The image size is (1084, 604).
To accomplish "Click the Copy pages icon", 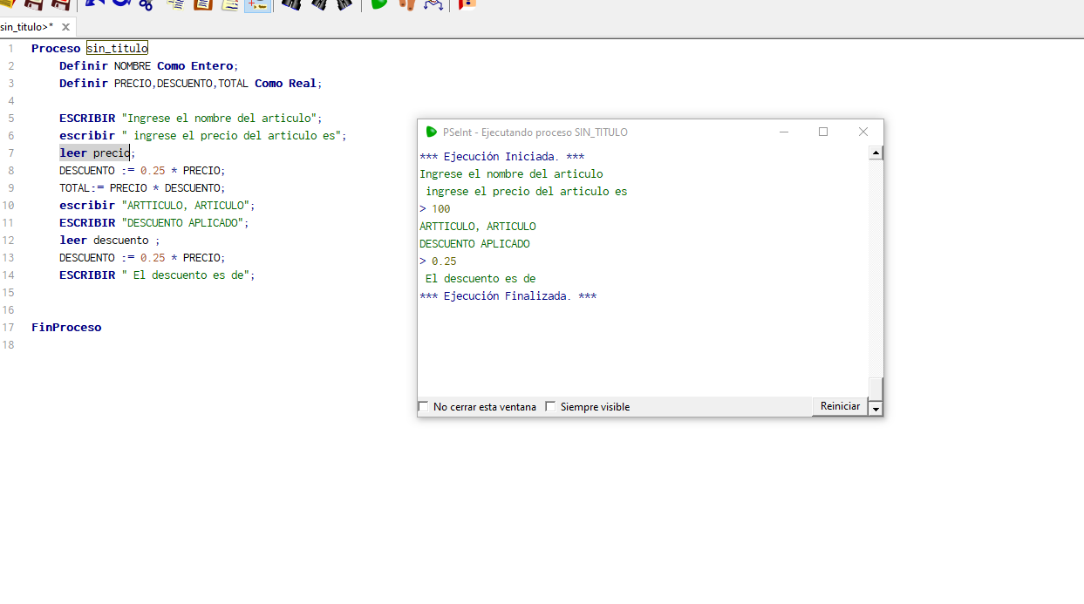I will 175,4.
